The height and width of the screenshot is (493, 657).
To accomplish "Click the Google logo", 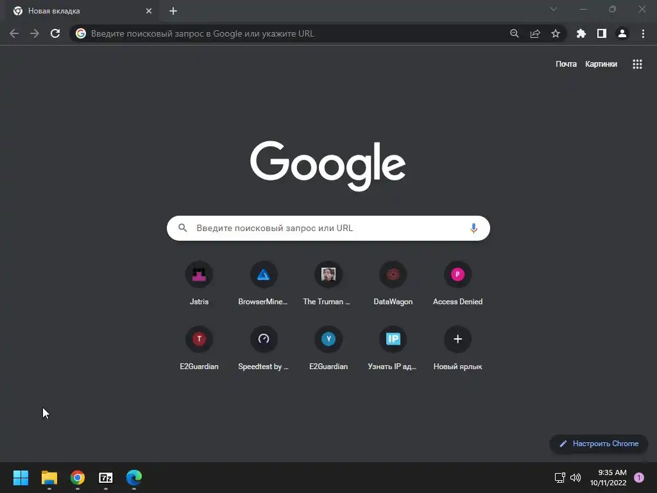I will click(328, 166).
